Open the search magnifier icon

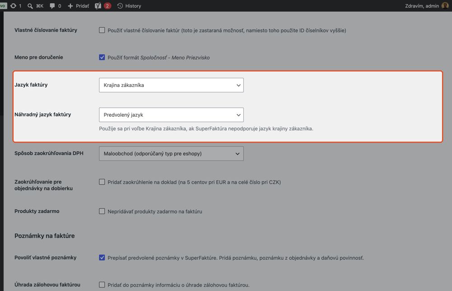30,6
